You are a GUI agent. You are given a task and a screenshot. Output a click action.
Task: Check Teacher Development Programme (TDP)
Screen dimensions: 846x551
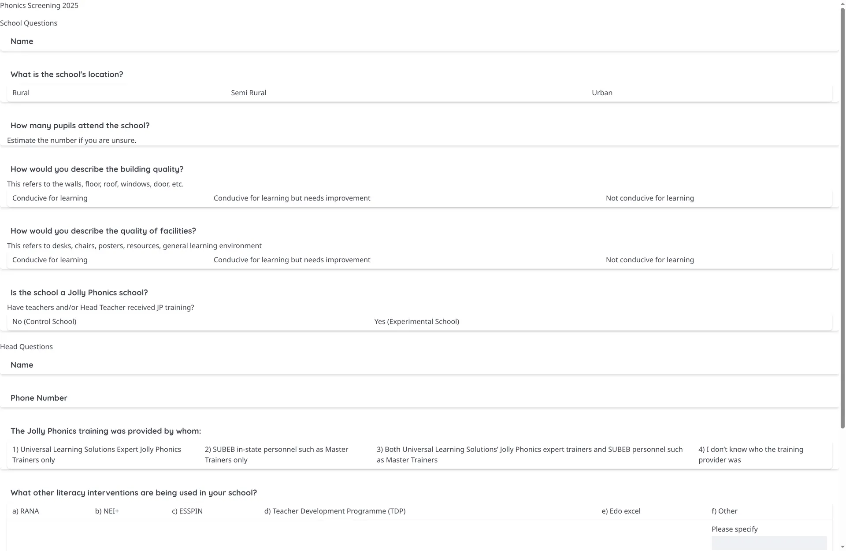tap(335, 511)
